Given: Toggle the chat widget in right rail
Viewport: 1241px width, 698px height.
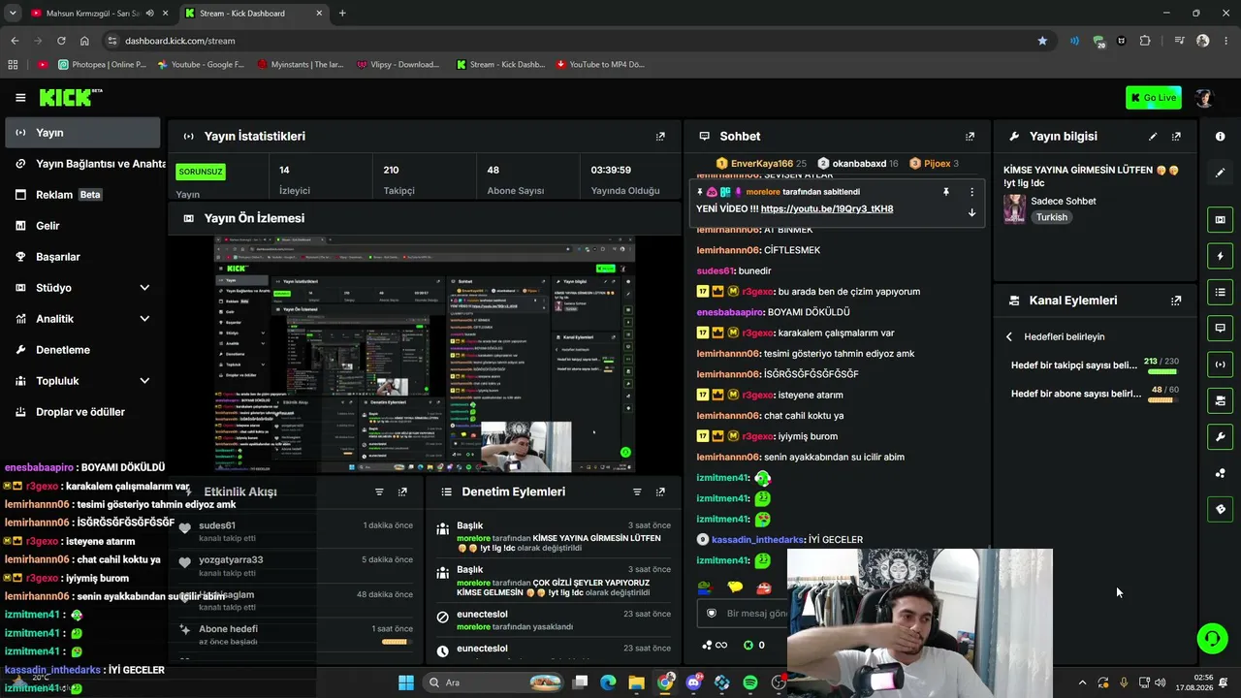Looking at the screenshot, I should (1221, 329).
